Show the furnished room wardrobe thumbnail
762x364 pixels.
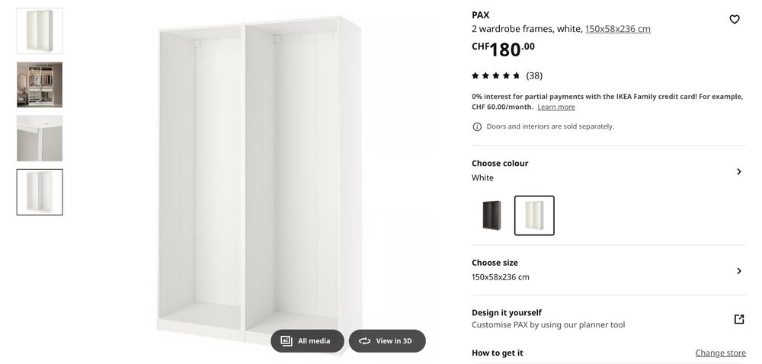pyautogui.click(x=40, y=85)
